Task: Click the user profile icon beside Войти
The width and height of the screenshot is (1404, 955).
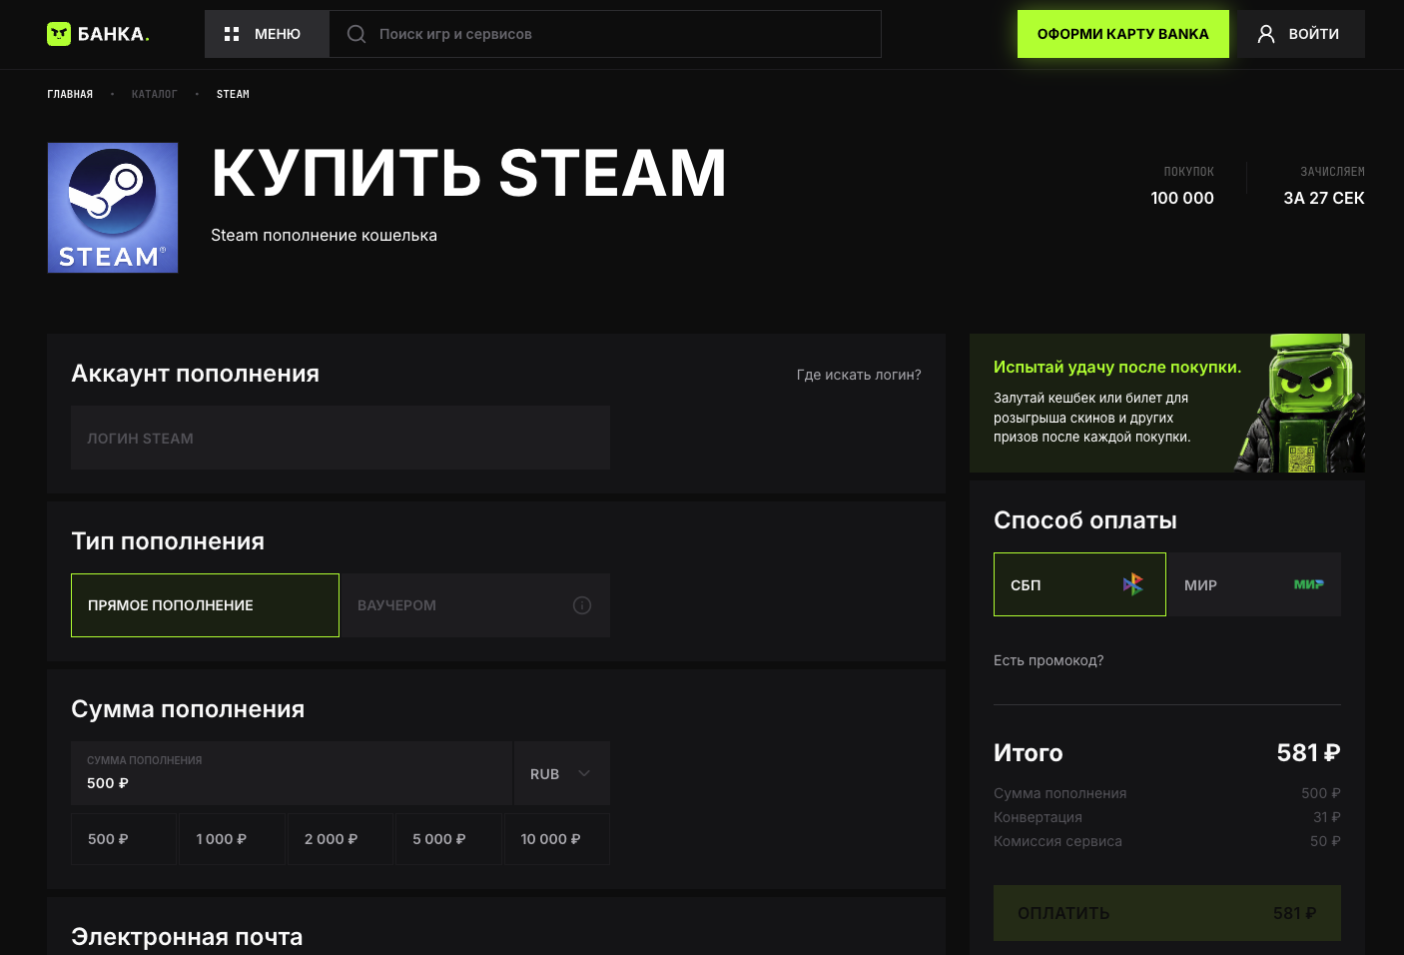Action: click(1266, 34)
